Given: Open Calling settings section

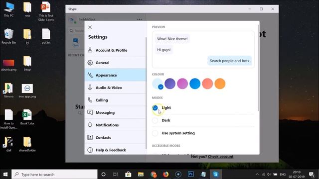Looking at the screenshot, I should pos(115,100).
